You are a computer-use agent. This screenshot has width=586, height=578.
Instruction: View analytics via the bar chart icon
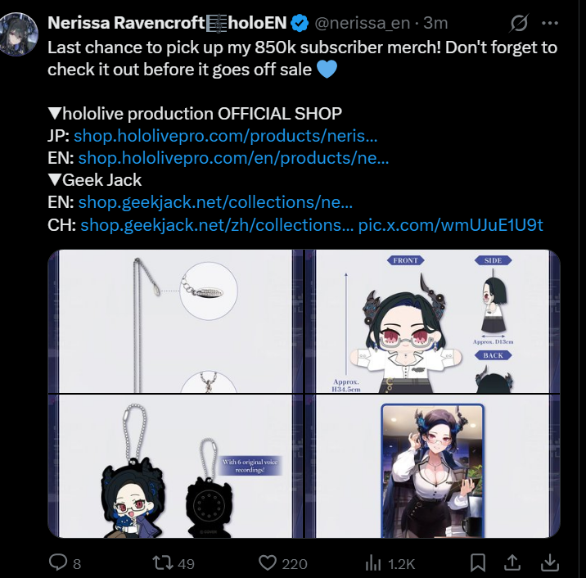coord(373,562)
